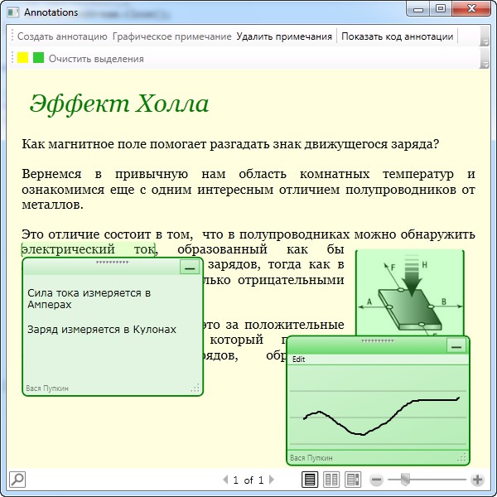This screenshot has width=497, height=497.
Task: Minimize the text sticky note
Action: pyautogui.click(x=190, y=267)
